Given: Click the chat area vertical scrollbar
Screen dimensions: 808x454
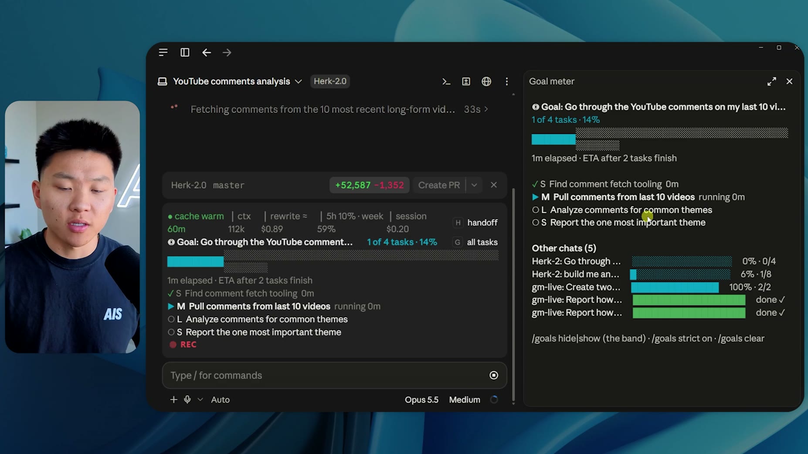Looking at the screenshot, I should tap(513, 296).
